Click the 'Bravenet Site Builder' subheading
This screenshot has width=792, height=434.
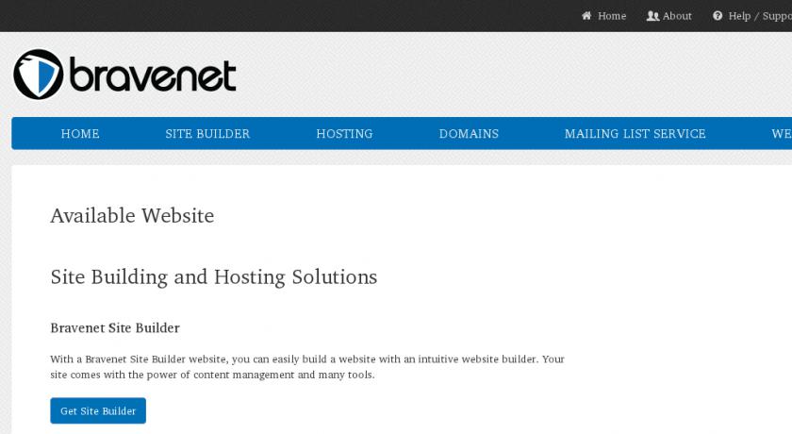tap(115, 328)
